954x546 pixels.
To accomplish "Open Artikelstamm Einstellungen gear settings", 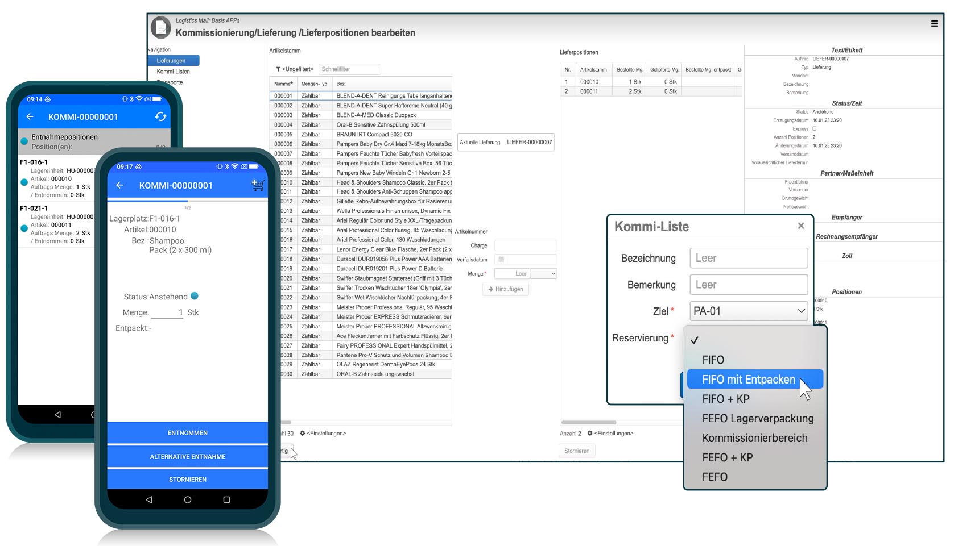I will [303, 433].
